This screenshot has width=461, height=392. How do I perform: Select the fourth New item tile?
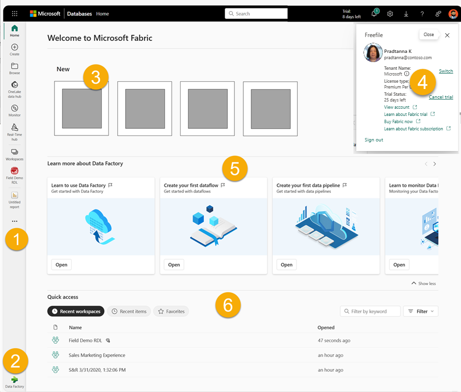[270, 109]
